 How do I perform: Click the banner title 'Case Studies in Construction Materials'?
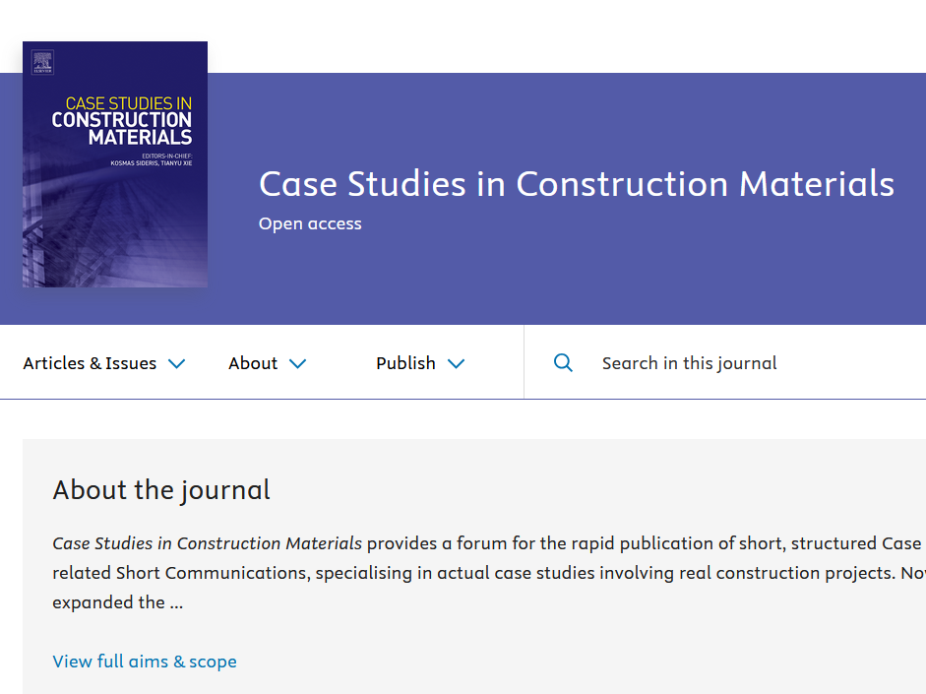click(x=576, y=184)
